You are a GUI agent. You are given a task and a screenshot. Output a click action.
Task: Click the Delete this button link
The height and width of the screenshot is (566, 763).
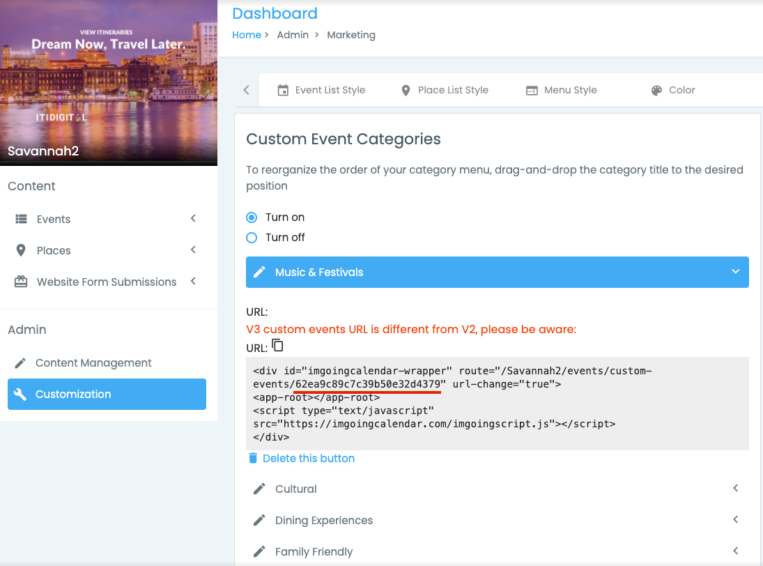309,459
